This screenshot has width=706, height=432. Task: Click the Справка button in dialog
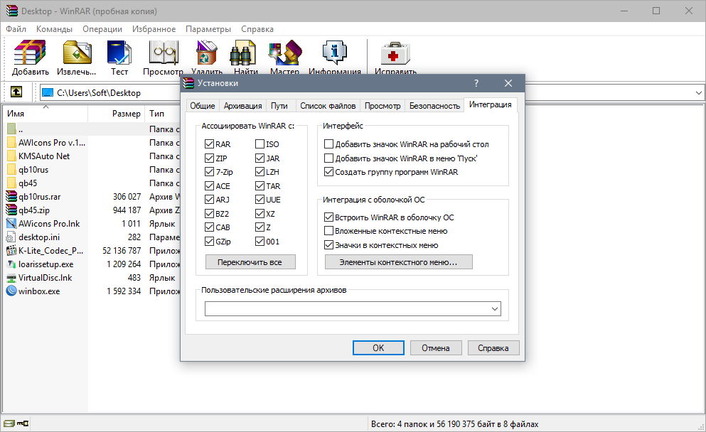coord(493,348)
